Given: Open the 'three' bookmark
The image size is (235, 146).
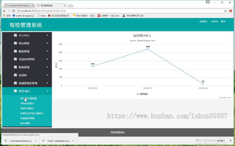Looking at the screenshot, I should click(x=42, y=16).
